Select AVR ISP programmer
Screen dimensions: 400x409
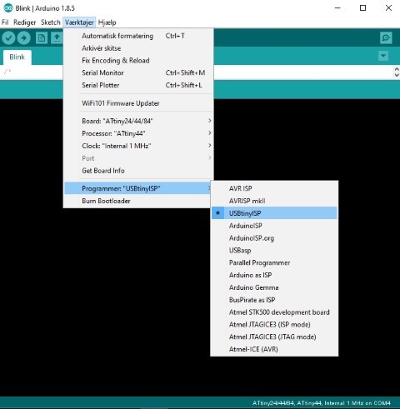pyautogui.click(x=274, y=188)
